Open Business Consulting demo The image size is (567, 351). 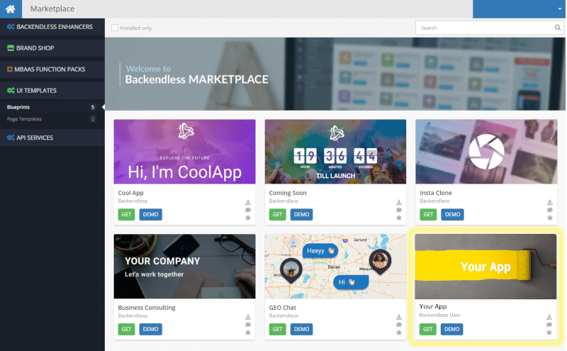[x=150, y=329]
